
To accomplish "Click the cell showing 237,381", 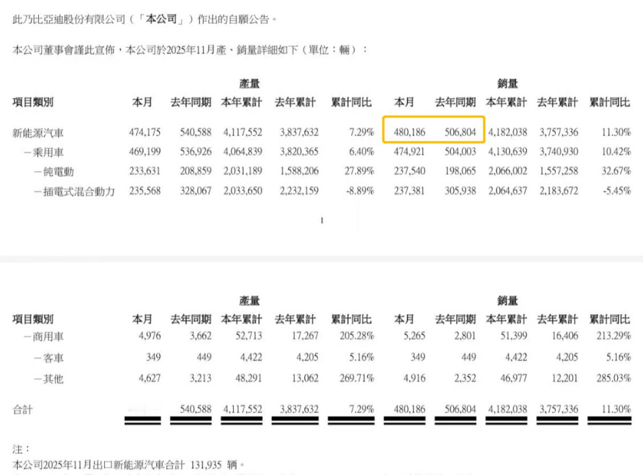I will [x=409, y=190].
